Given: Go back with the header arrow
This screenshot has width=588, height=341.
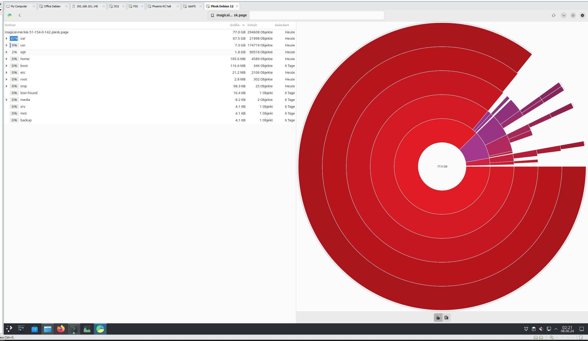Looking at the screenshot, I should pos(20,15).
